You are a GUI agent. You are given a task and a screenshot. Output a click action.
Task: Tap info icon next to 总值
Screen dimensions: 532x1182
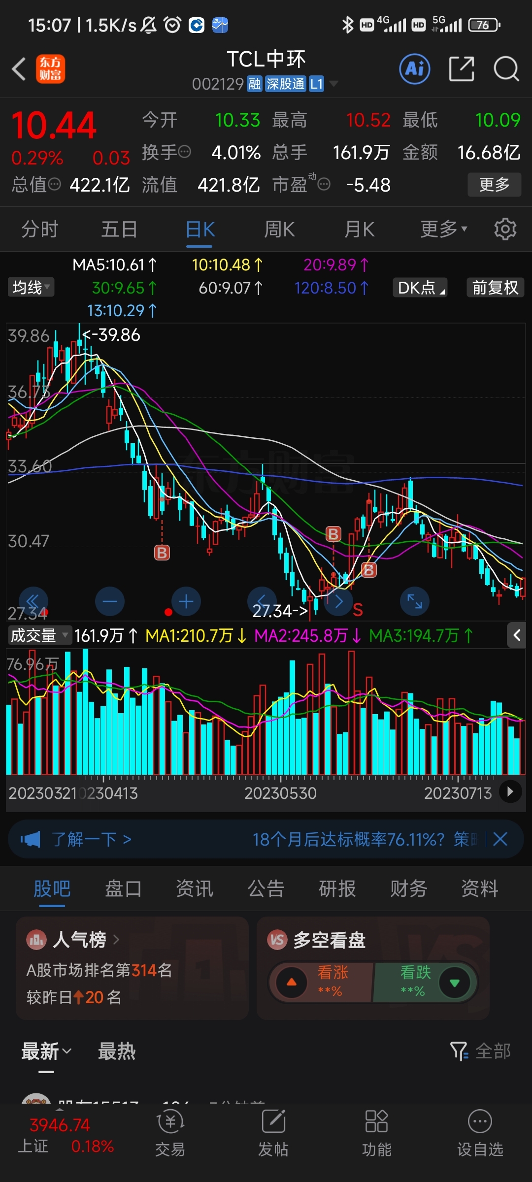coord(54,184)
